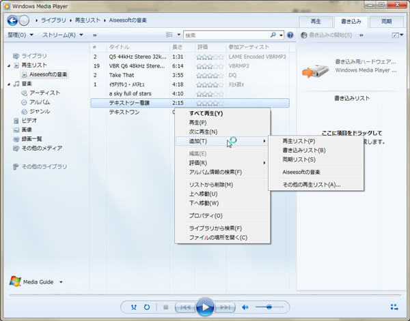Switch to the 同期 tab

point(387,22)
